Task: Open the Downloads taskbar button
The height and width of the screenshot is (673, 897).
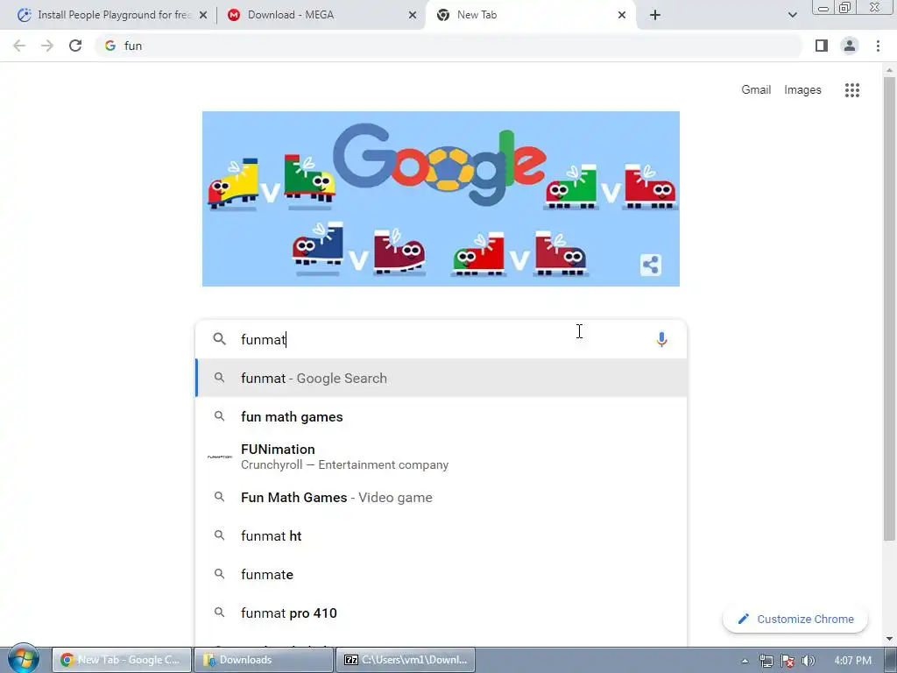Action: click(263, 660)
